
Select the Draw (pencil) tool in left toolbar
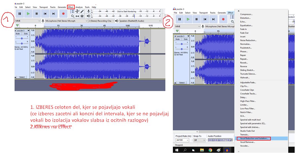tap(82, 11)
